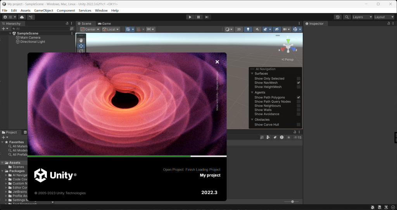397x210 pixels.
Task: Start Play mode with the Play button
Action: coord(190,17)
